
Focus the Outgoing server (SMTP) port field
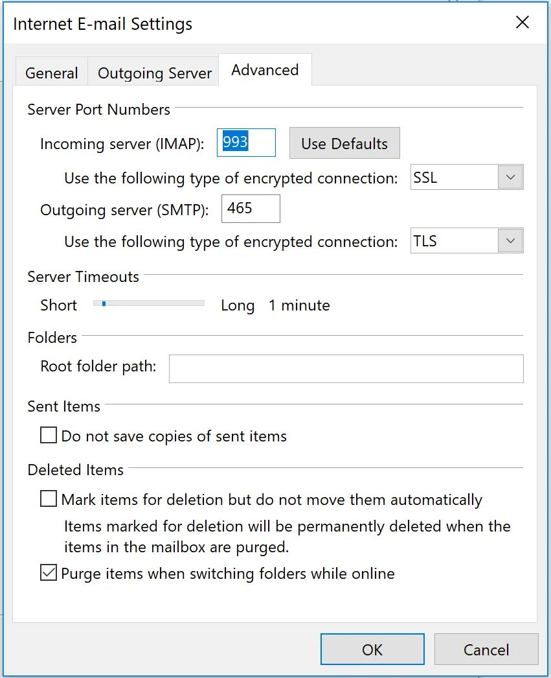tap(251, 209)
